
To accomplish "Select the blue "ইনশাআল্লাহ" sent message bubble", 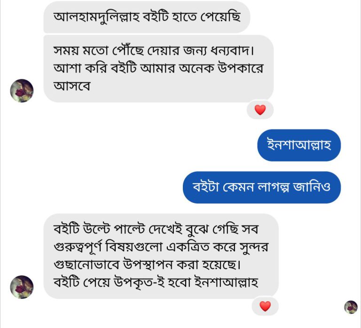I will pos(299,145).
